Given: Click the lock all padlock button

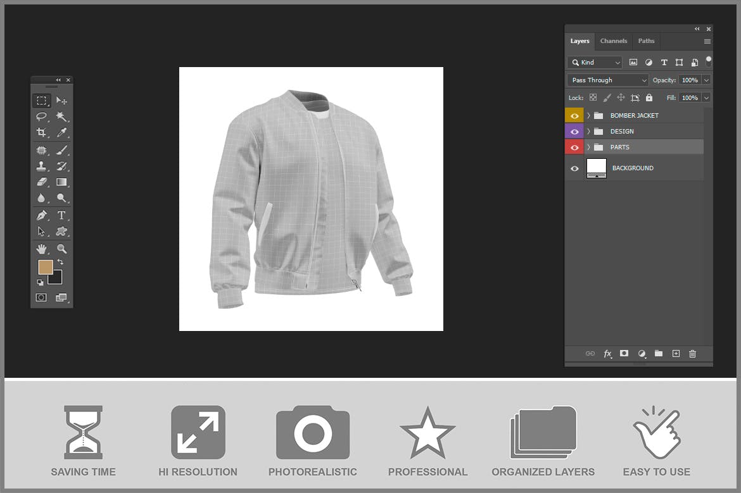Looking at the screenshot, I should point(649,98).
